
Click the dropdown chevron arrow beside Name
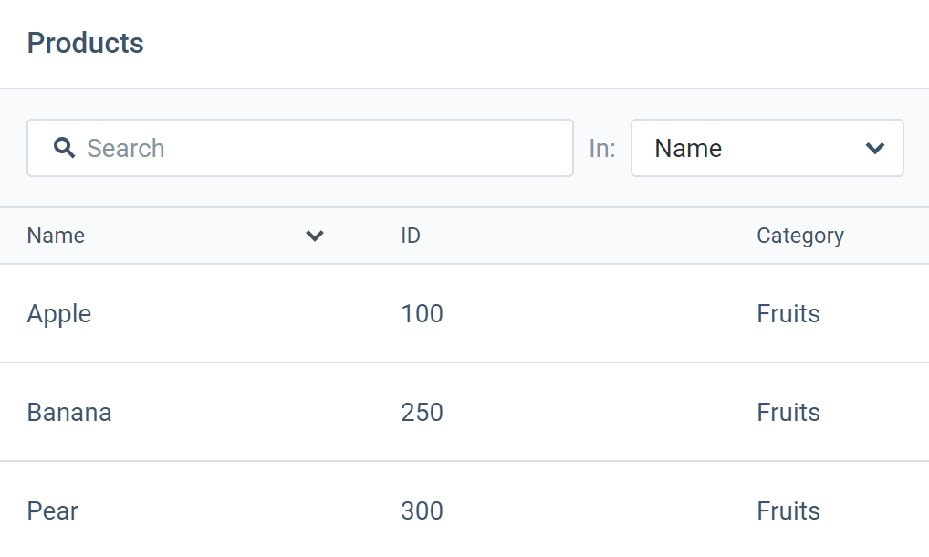click(875, 148)
